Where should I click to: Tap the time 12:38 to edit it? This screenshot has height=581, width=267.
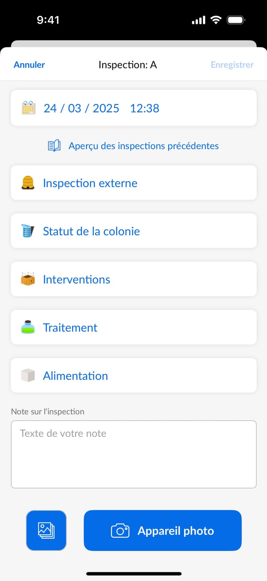pyautogui.click(x=145, y=108)
